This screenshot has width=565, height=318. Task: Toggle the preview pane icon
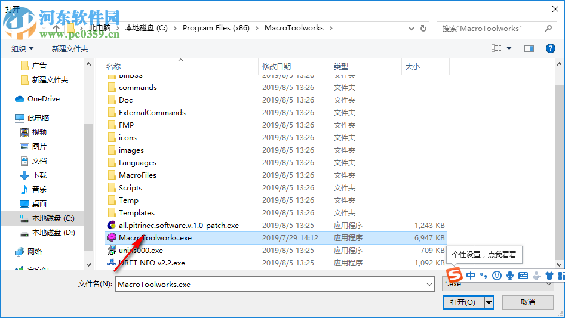(x=529, y=48)
